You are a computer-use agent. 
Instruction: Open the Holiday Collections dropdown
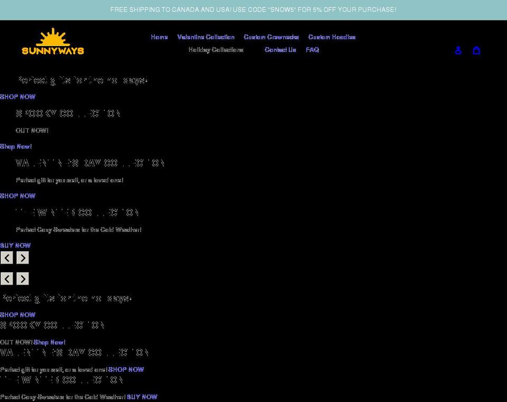pyautogui.click(x=217, y=50)
